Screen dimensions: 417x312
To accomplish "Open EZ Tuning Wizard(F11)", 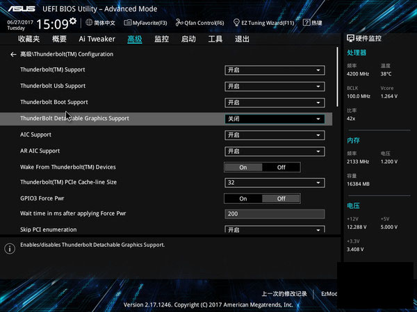I will [264, 23].
